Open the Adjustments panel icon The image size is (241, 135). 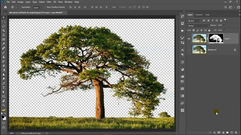182,69
